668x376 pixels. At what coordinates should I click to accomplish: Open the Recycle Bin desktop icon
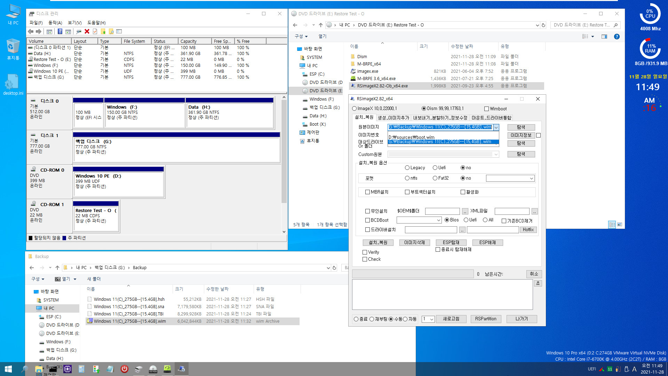point(13,49)
